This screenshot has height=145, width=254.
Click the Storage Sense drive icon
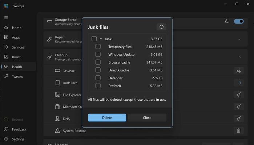[x=50, y=21]
